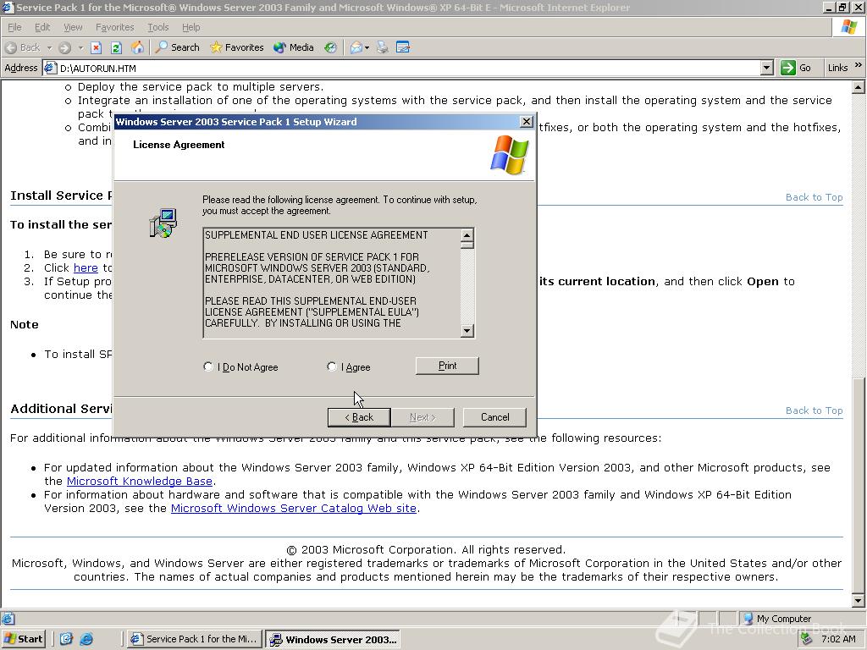Click Cancel in the setup wizard
This screenshot has height=650, width=867.
click(x=494, y=417)
